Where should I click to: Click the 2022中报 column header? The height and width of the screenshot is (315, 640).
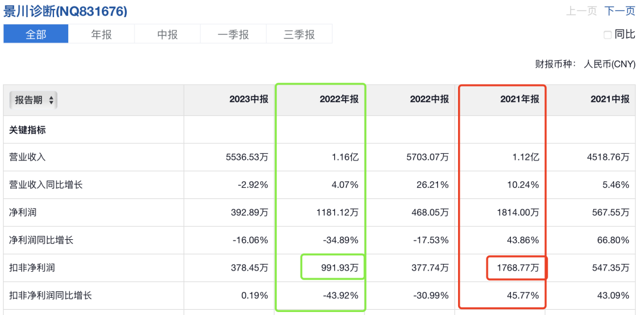[x=429, y=99]
